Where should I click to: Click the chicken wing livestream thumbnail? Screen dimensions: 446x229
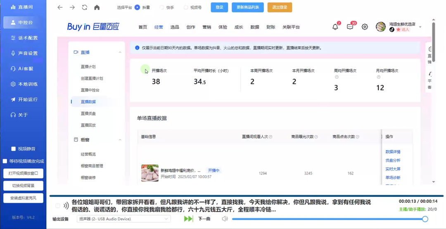pos(150,173)
